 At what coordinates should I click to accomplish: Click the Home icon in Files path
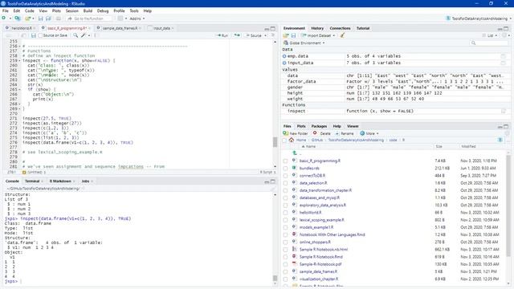(x=292, y=140)
